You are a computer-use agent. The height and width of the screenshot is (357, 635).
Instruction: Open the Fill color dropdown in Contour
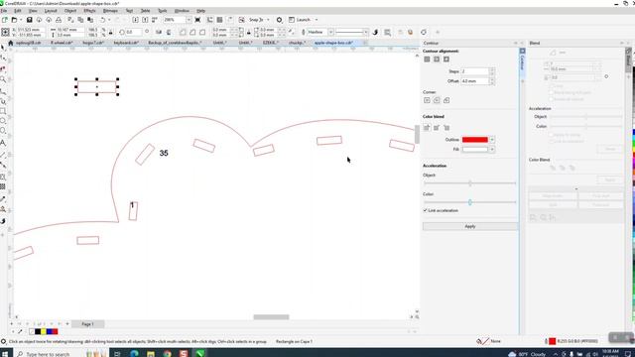pyautogui.click(x=492, y=150)
